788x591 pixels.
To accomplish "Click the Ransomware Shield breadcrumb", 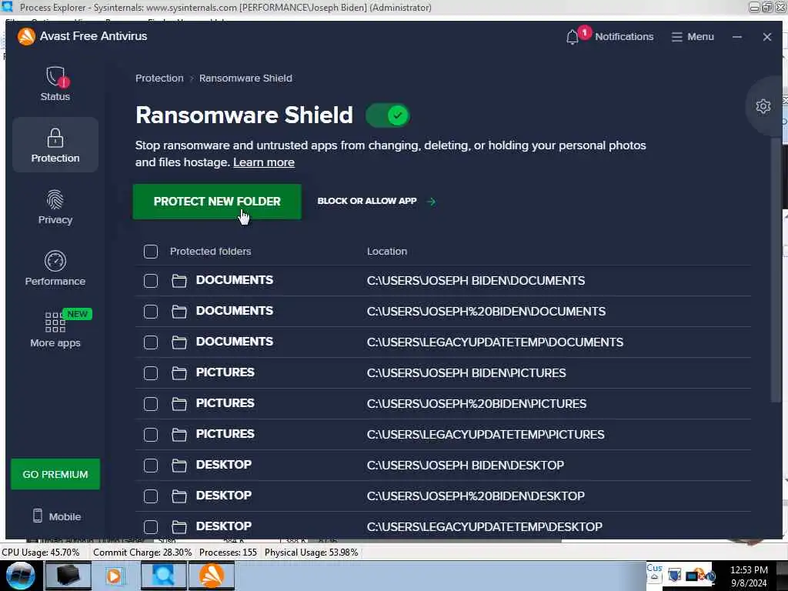I will click(x=245, y=78).
